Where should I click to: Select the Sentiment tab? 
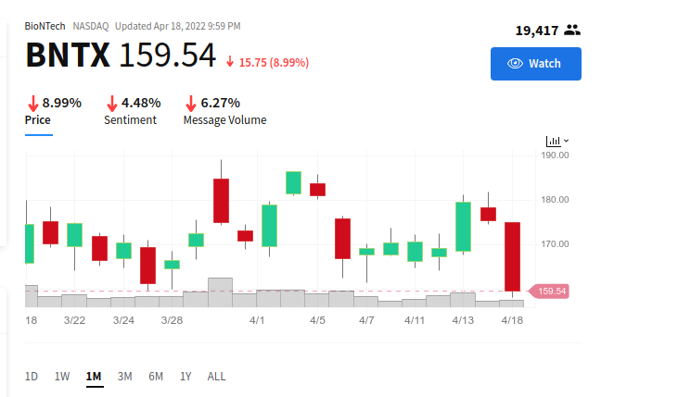click(130, 120)
